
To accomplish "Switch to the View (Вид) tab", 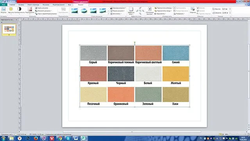I will pyautogui.click(x=70, y=5).
